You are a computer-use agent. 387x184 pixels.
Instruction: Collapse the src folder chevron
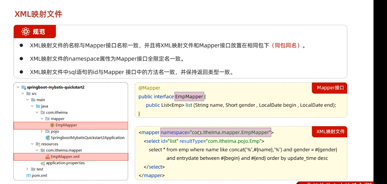coord(23,94)
